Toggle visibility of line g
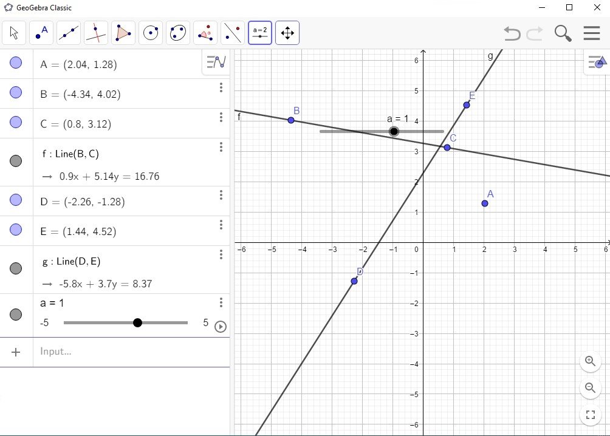The image size is (610, 436). click(x=16, y=268)
